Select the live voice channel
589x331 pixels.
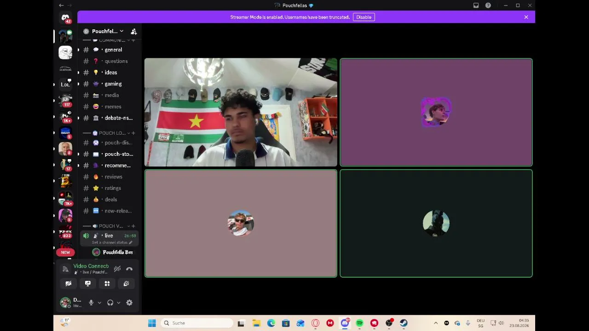point(110,238)
